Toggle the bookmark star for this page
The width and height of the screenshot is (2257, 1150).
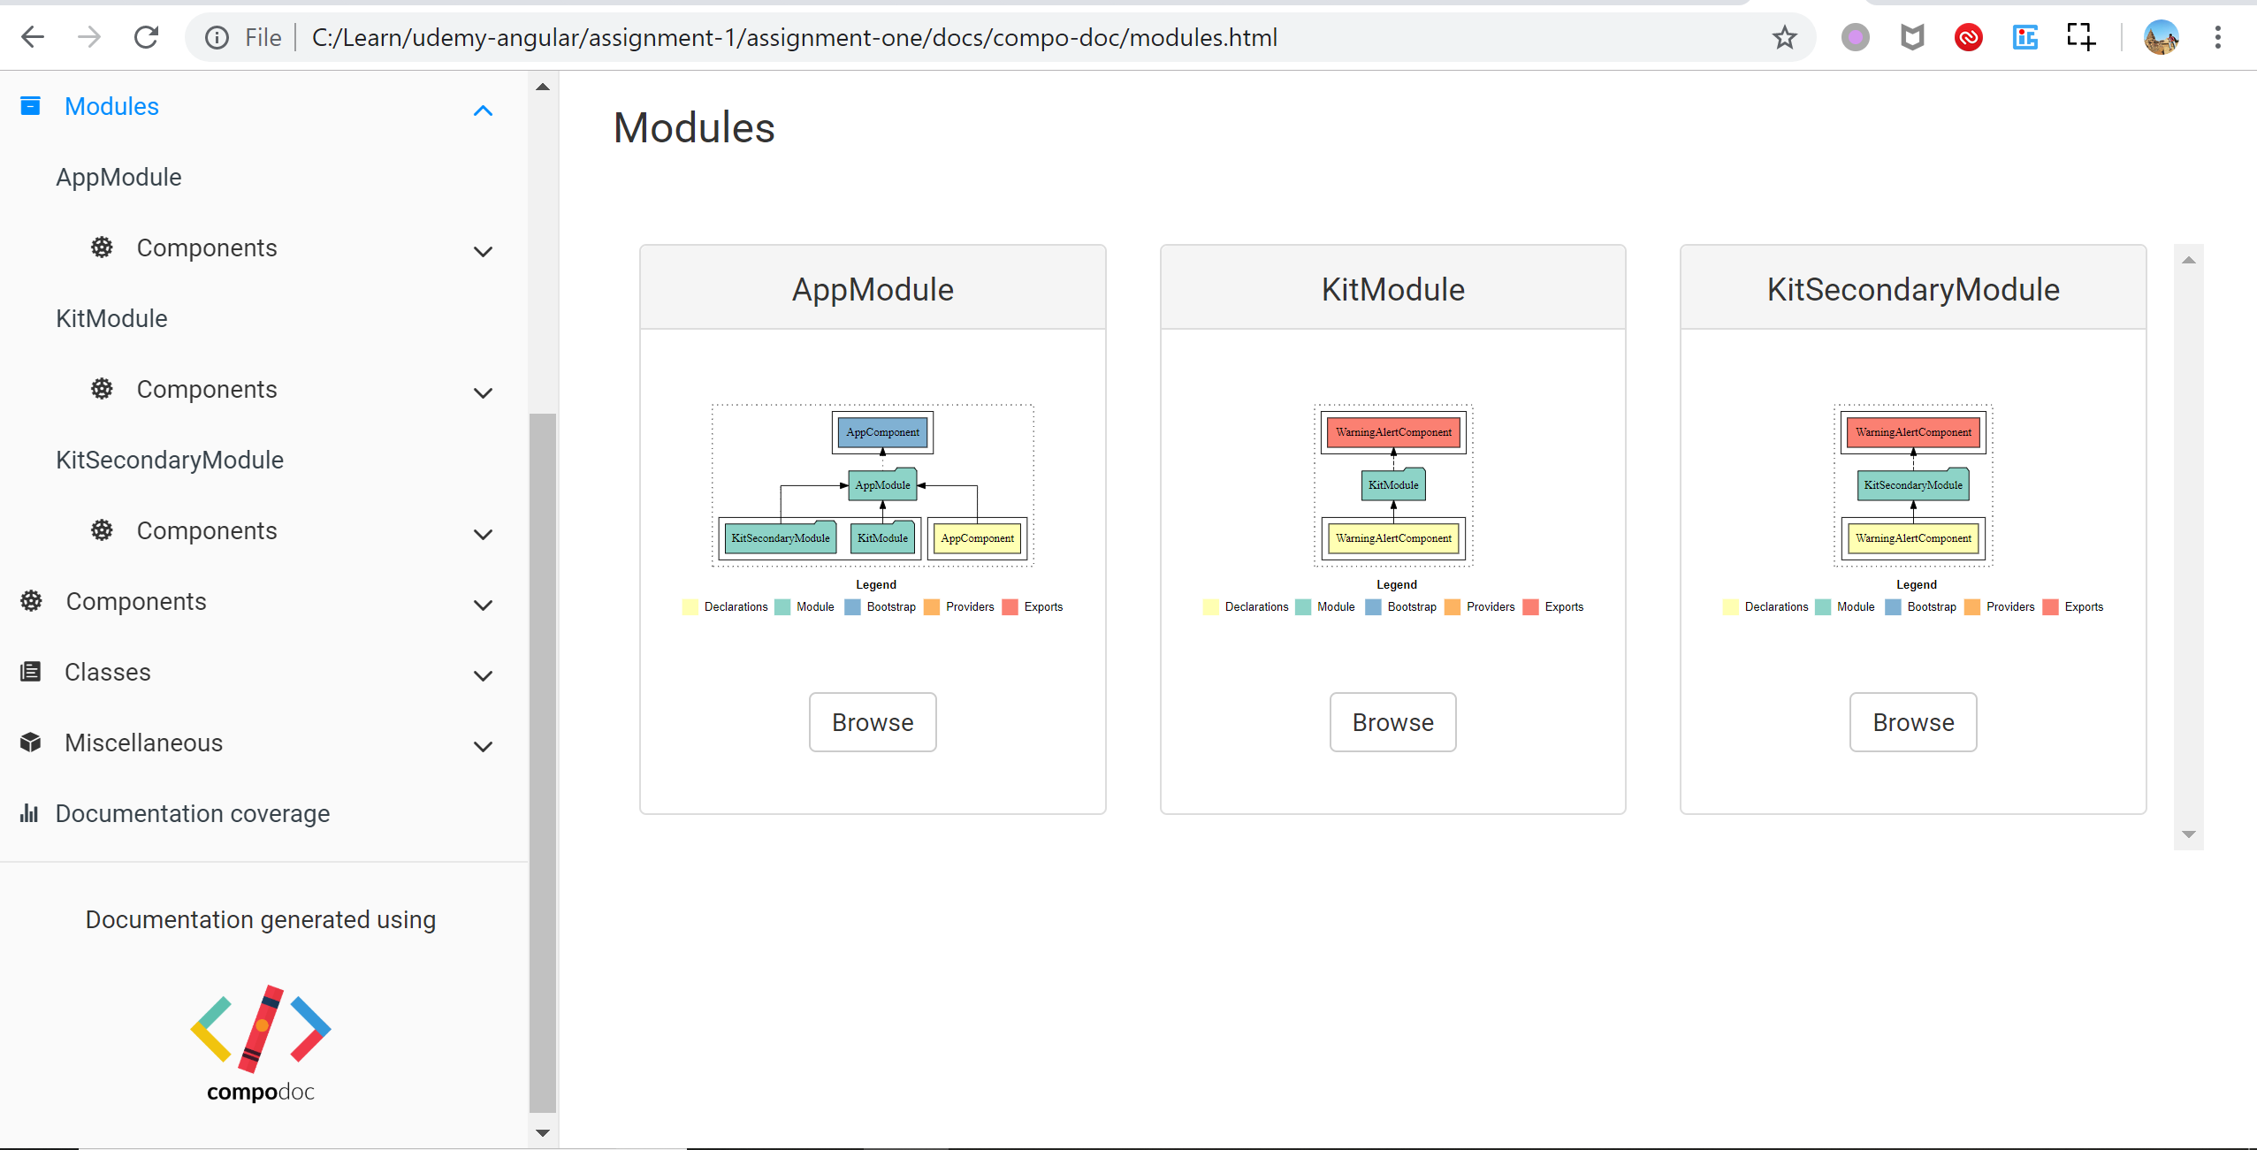pyautogui.click(x=1783, y=37)
